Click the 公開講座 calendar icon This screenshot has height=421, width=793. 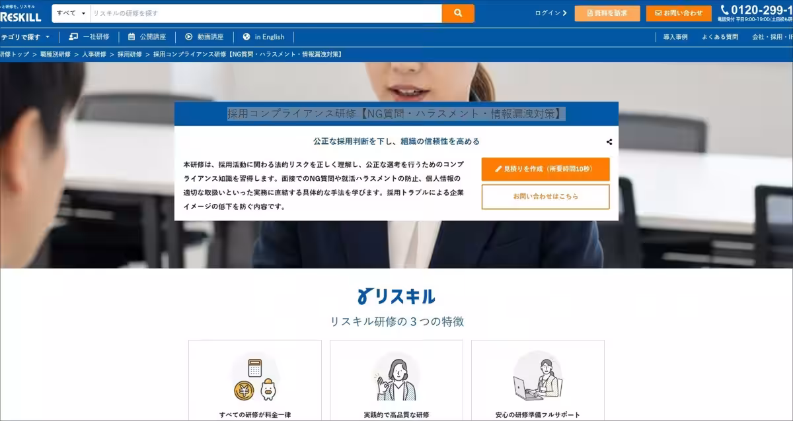pyautogui.click(x=132, y=37)
